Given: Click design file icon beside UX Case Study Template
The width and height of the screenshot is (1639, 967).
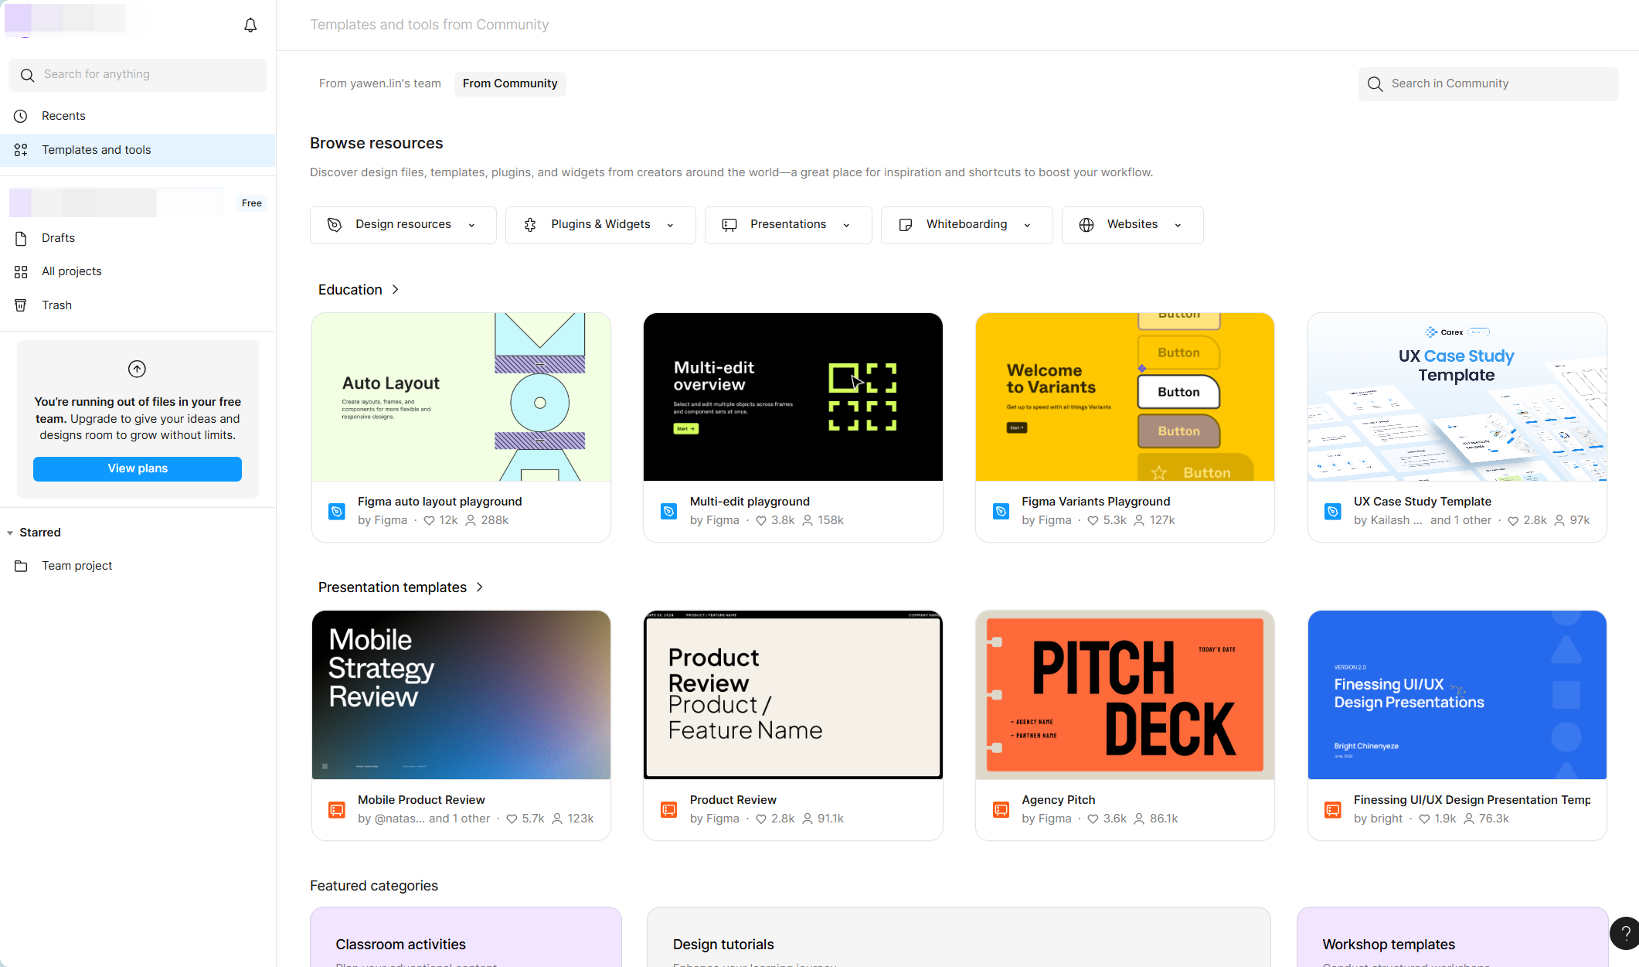Looking at the screenshot, I should [1333, 511].
